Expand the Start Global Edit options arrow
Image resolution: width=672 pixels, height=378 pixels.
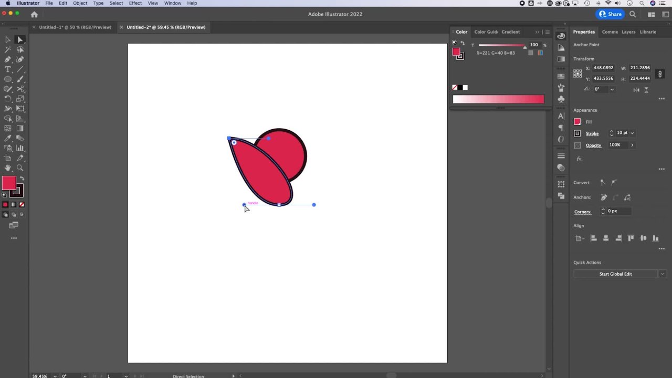663,274
